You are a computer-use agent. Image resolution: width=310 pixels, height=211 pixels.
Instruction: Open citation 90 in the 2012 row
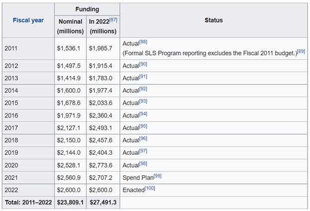click(143, 64)
